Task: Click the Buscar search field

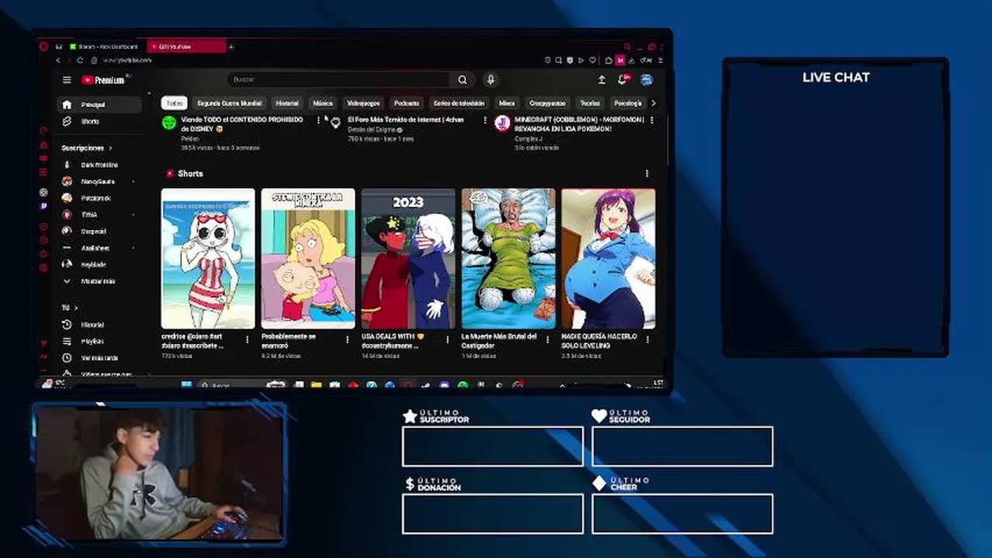Action: tap(338, 80)
